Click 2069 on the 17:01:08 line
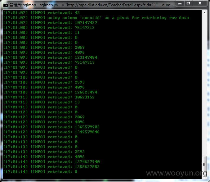210x182 pixels. click(x=80, y=48)
